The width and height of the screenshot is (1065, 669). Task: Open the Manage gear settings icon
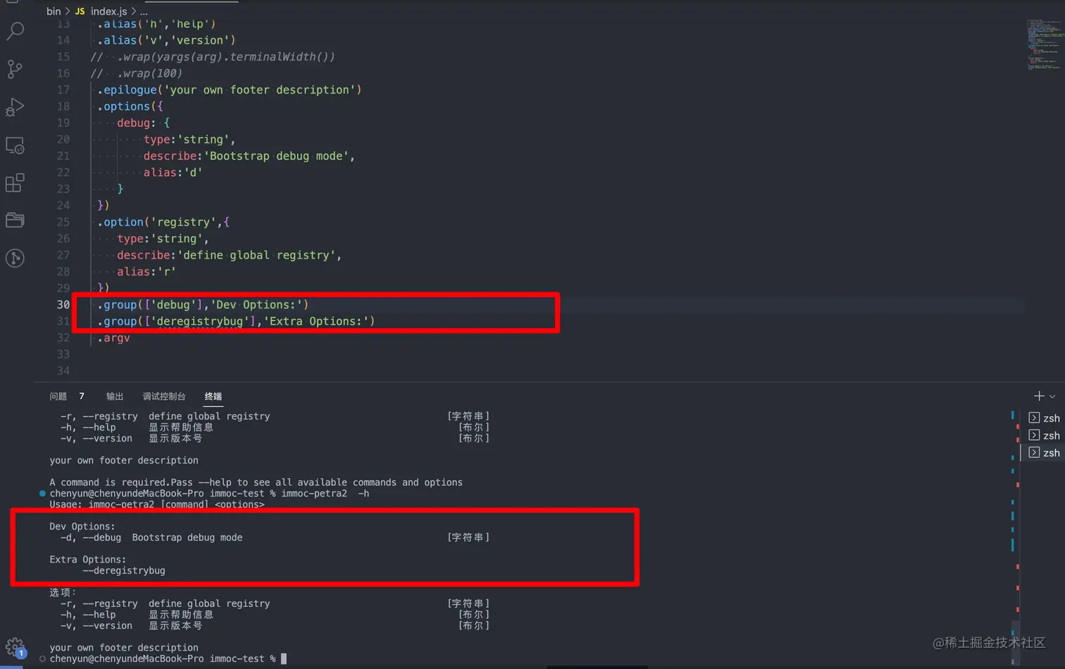tap(15, 646)
